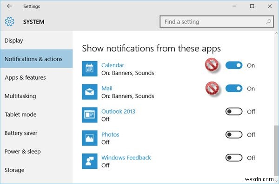
Task: Open Apps & features settings
Action: click(36, 77)
